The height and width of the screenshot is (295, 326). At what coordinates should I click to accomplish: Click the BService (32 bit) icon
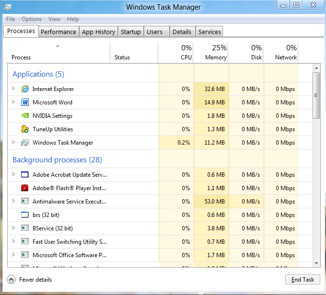coord(25,228)
